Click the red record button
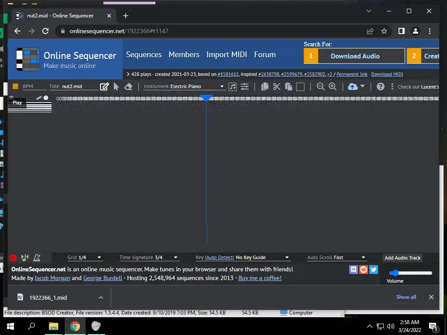Image resolution: width=447 pixels, height=335 pixels. click(13, 258)
